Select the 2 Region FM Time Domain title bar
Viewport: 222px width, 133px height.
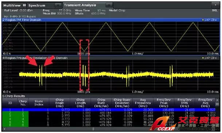111,20
